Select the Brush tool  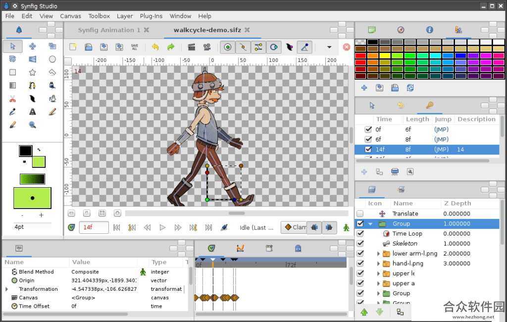click(x=12, y=125)
